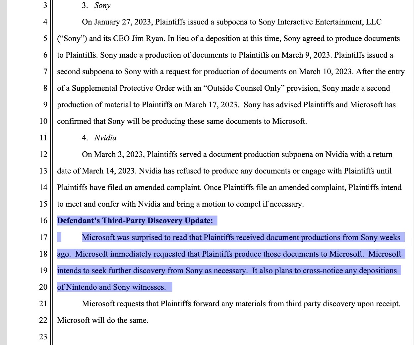
Task: Click the sentence "Microsoft will do the same."
Action: [103, 320]
